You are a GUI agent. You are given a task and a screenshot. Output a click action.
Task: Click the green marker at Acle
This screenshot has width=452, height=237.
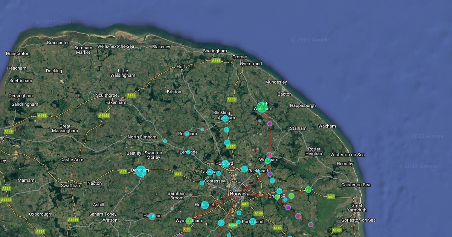(x=308, y=189)
